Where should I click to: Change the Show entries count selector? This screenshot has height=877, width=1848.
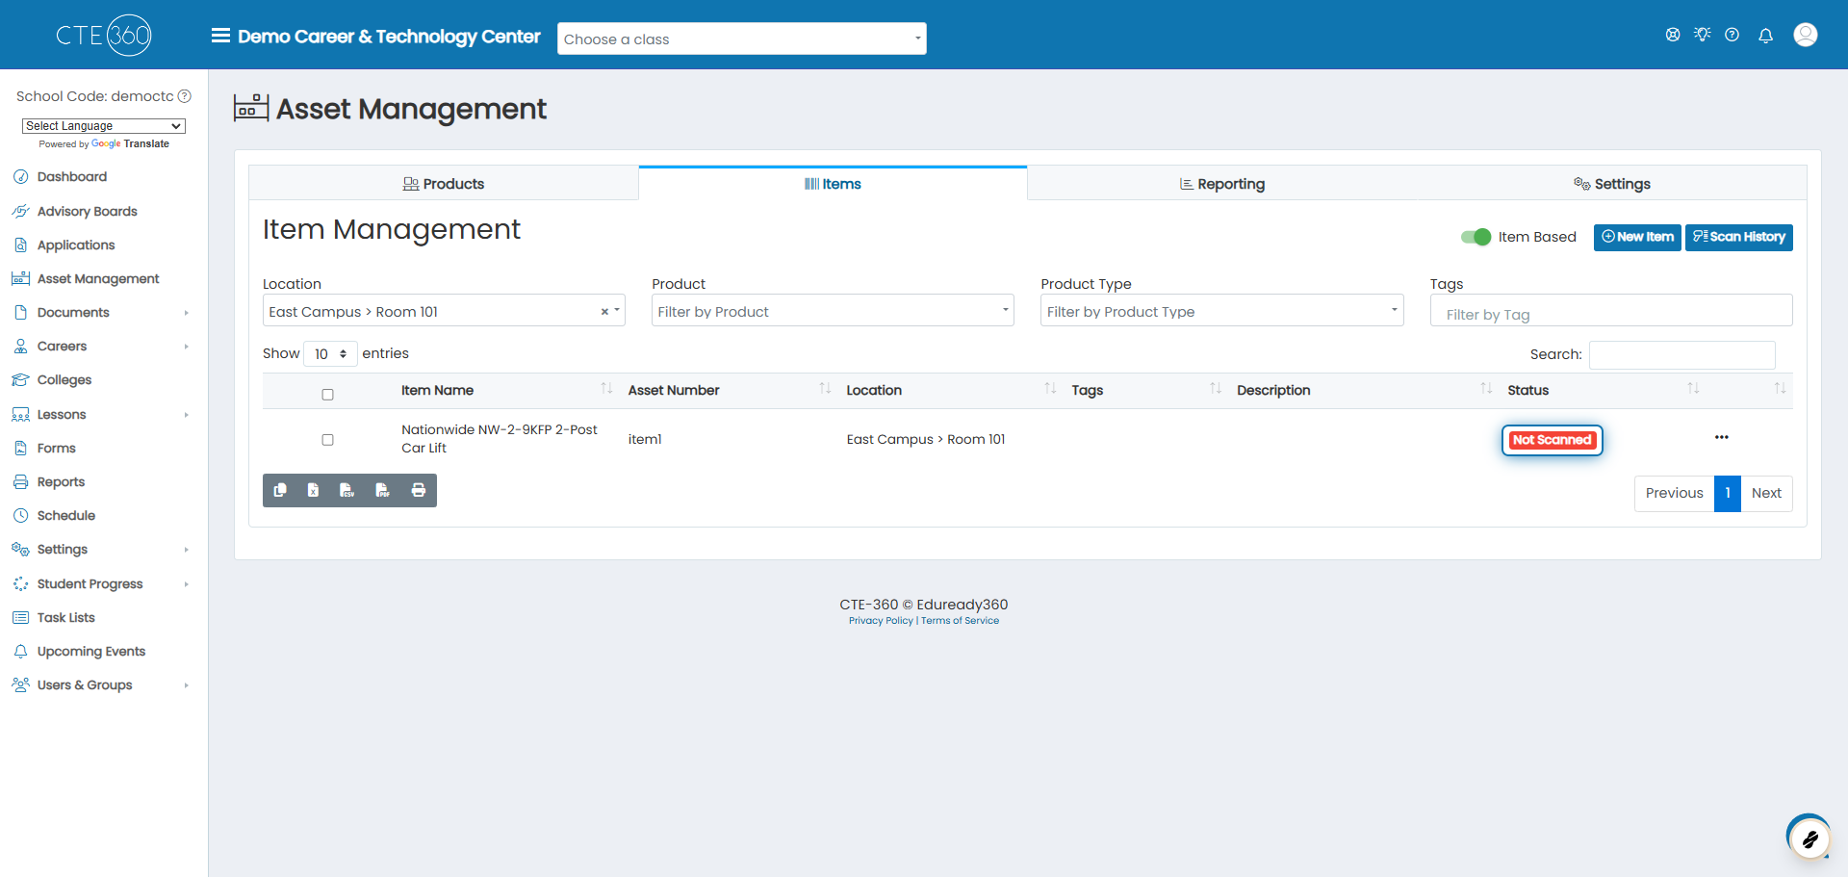pos(330,354)
